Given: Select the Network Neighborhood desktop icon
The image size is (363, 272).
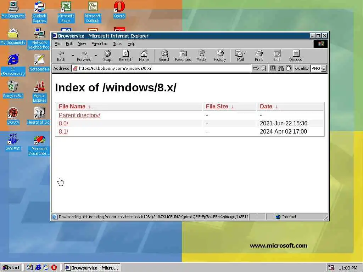Looking at the screenshot, I should pyautogui.click(x=39, y=39).
